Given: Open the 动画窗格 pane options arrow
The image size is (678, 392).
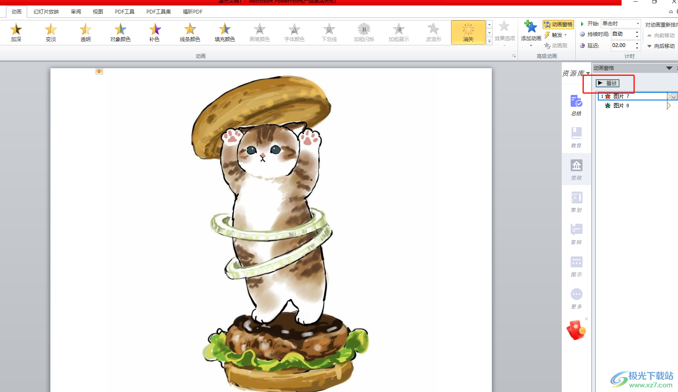Looking at the screenshot, I should [x=669, y=68].
